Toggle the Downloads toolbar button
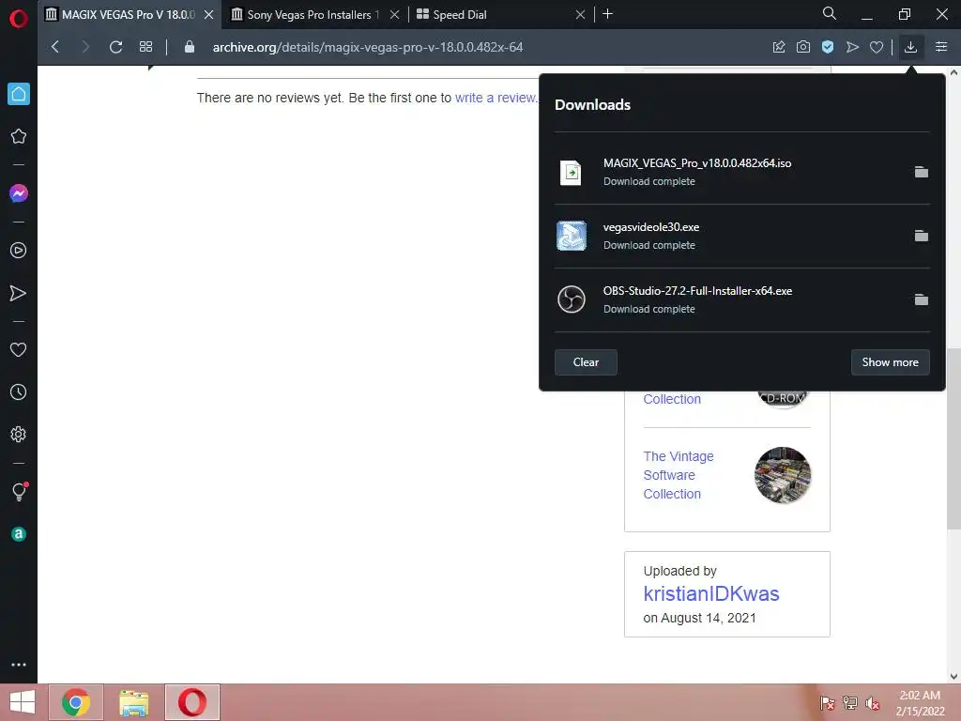961x721 pixels. (910, 47)
